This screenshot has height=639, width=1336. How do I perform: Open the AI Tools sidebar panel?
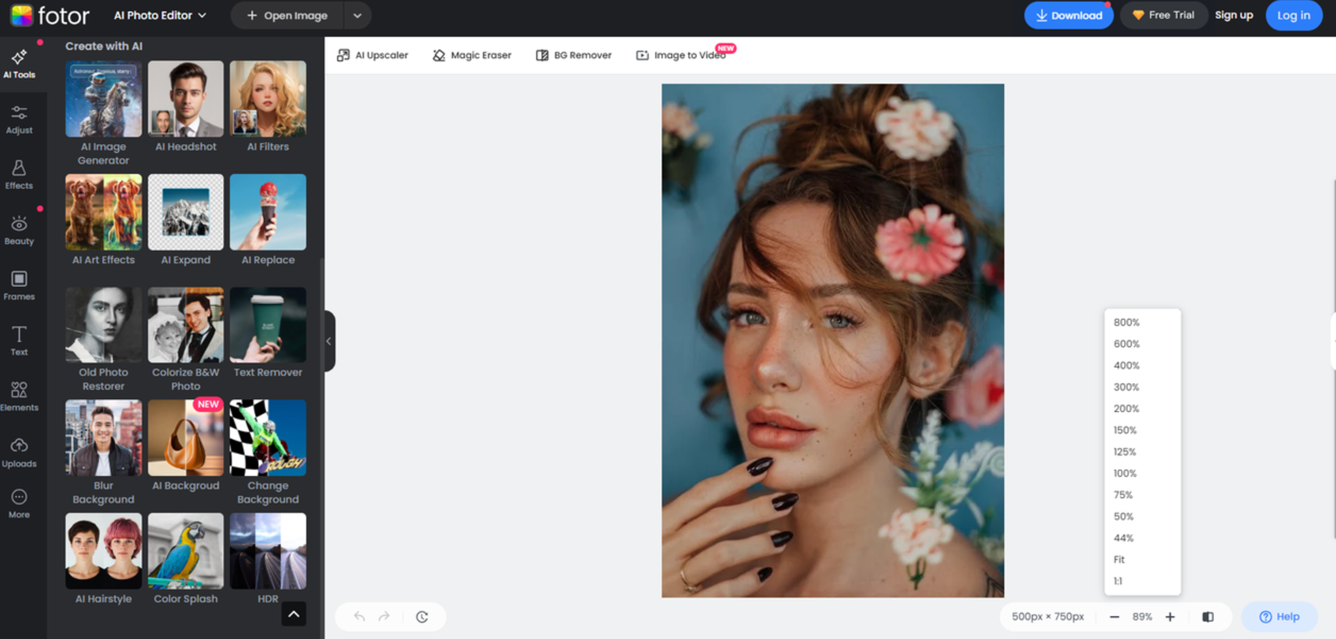tap(19, 64)
